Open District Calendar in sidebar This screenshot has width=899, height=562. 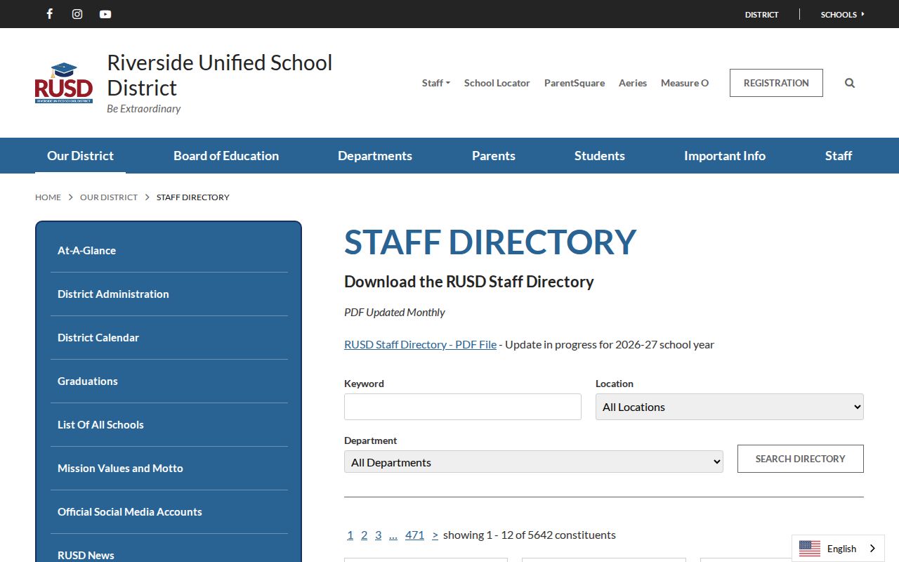coord(169,338)
